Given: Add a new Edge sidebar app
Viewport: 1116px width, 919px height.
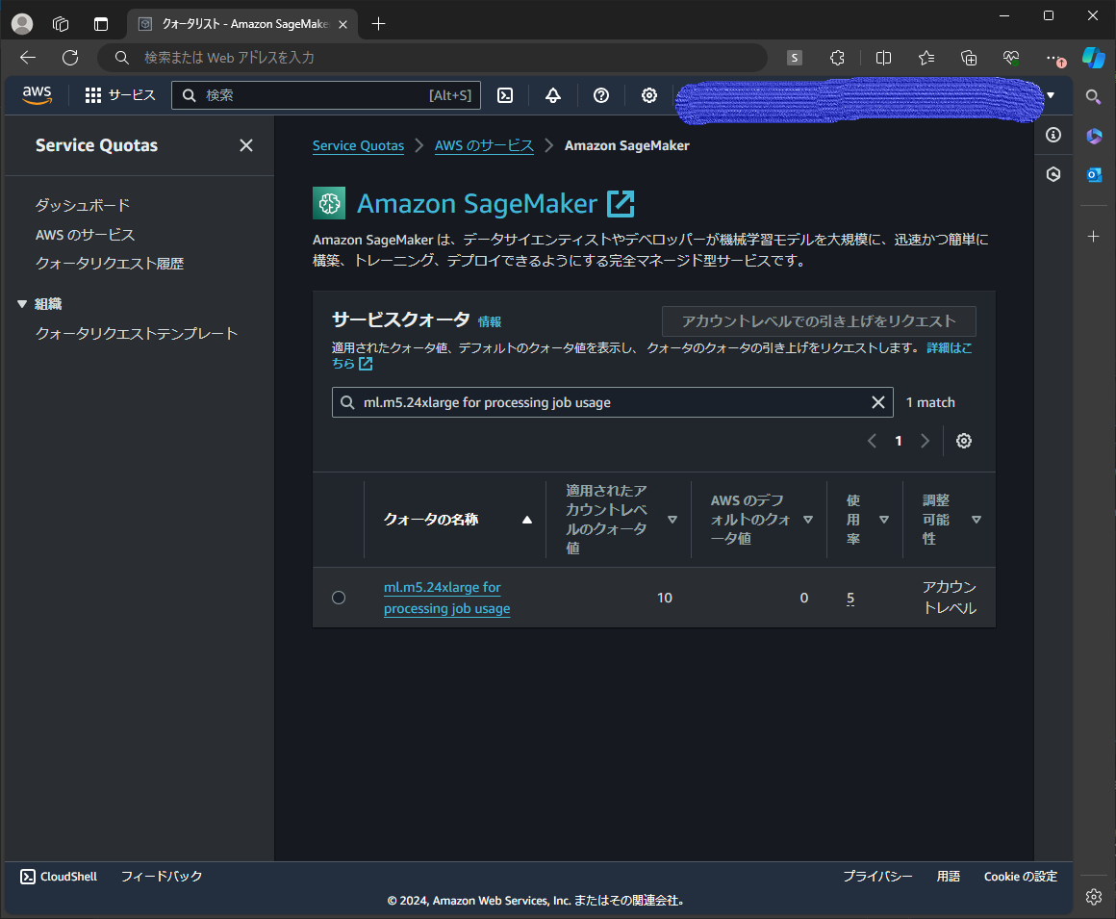Looking at the screenshot, I should [1093, 237].
